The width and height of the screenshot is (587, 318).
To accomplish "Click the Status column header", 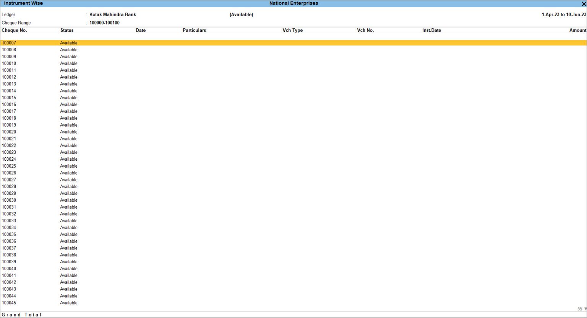I will click(x=67, y=30).
